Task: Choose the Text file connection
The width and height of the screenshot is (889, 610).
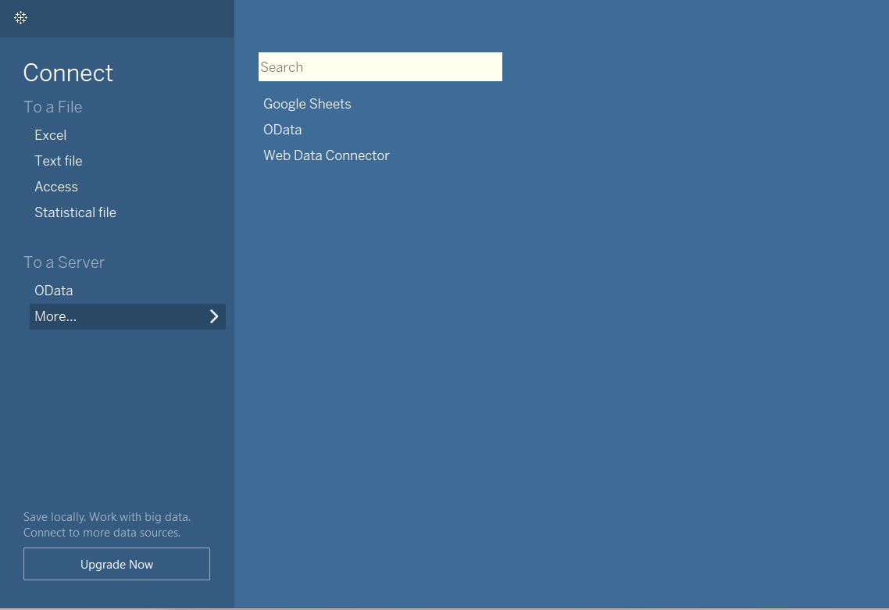Action: pos(59,161)
